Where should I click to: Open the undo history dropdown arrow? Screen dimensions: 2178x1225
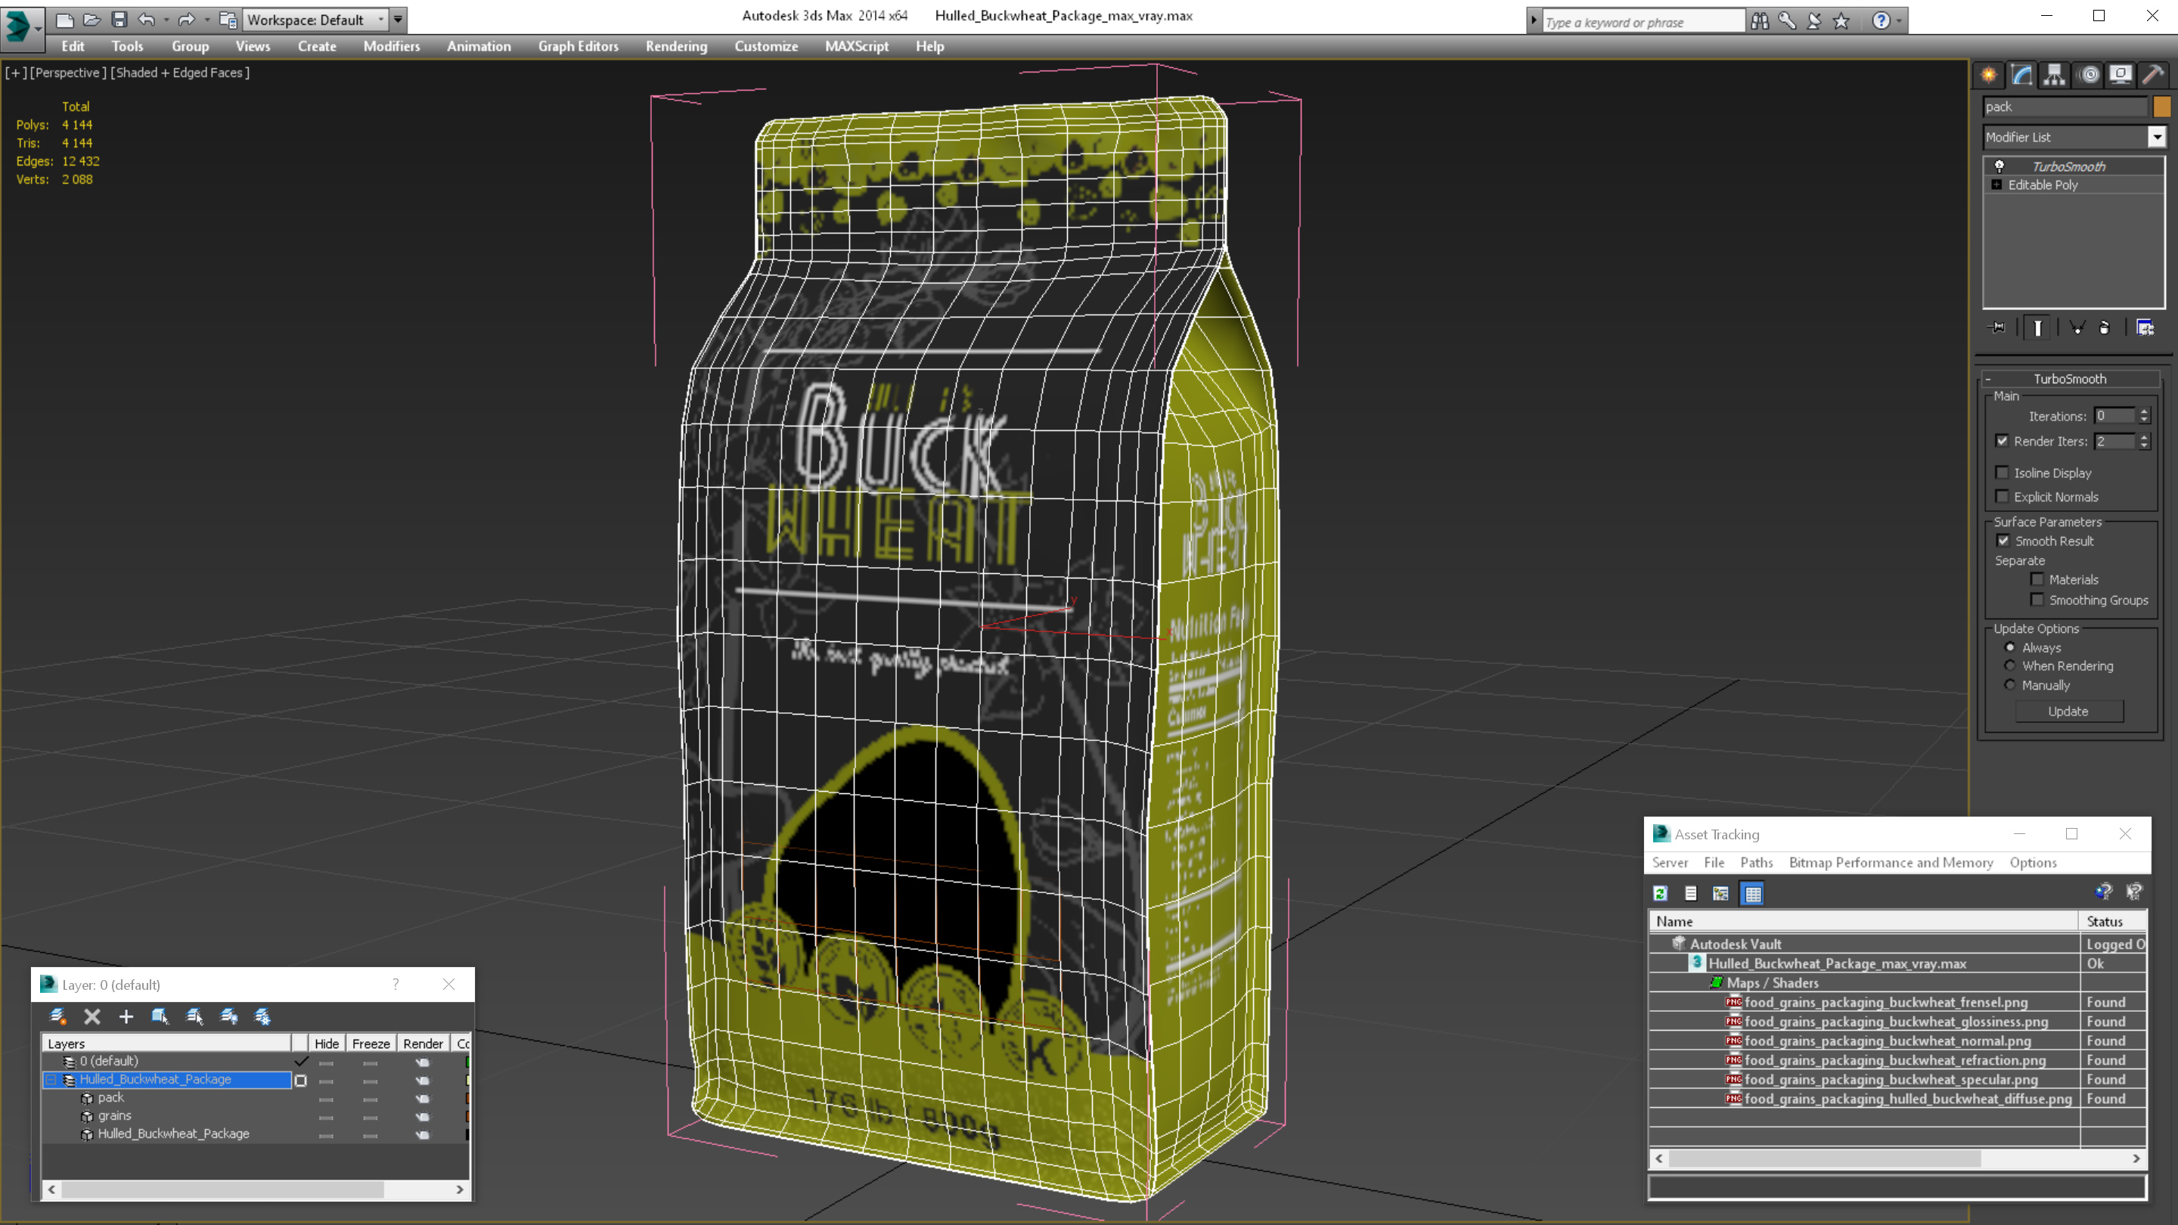(x=166, y=19)
